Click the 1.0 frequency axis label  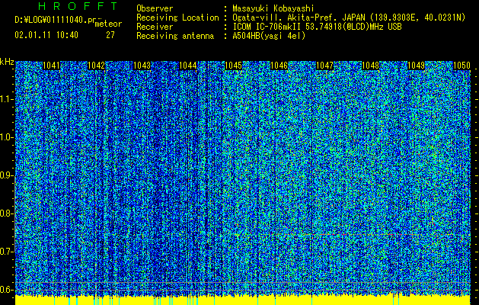(x=6, y=137)
